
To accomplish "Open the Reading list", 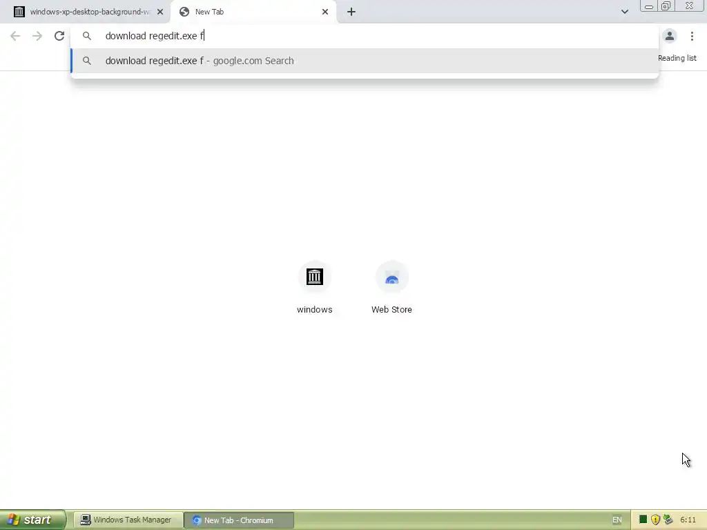I will pos(677,58).
